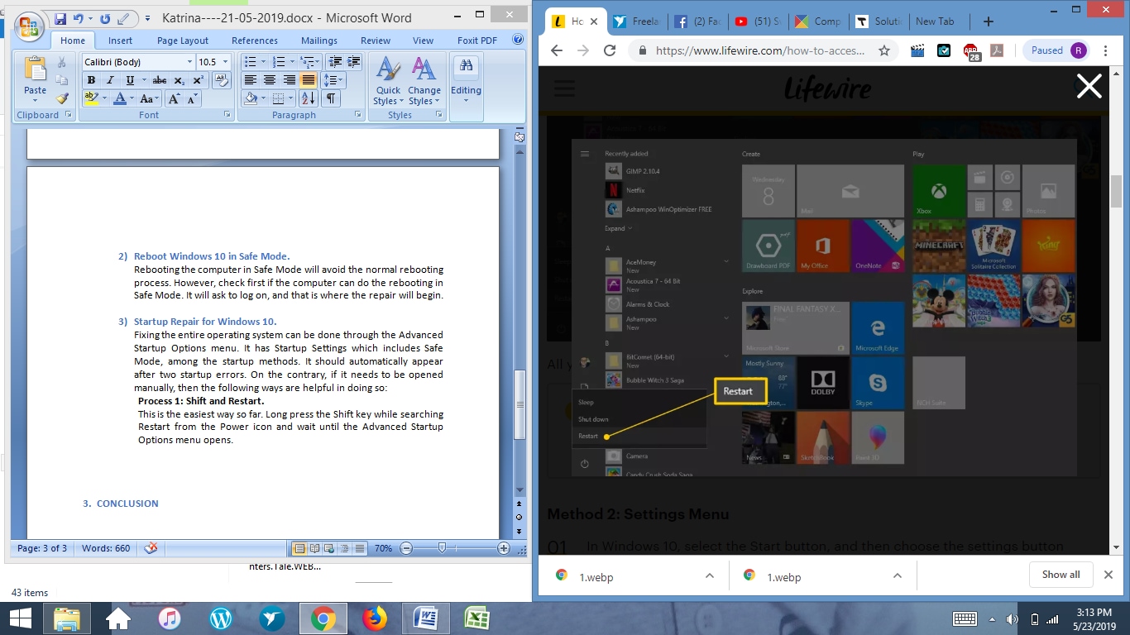The height and width of the screenshot is (635, 1130).
Task: Align text left
Action: (250, 80)
